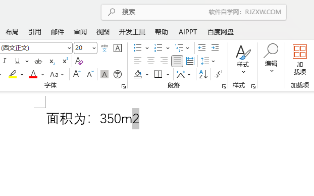Screen dimensions: 314x196
Task: Open highlight color dropdown arrow
Action: point(22,75)
